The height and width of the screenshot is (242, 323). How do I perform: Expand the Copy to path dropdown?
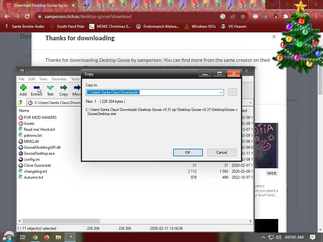point(221,92)
